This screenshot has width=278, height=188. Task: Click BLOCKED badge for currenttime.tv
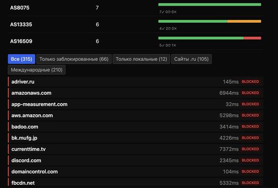pos(250,149)
